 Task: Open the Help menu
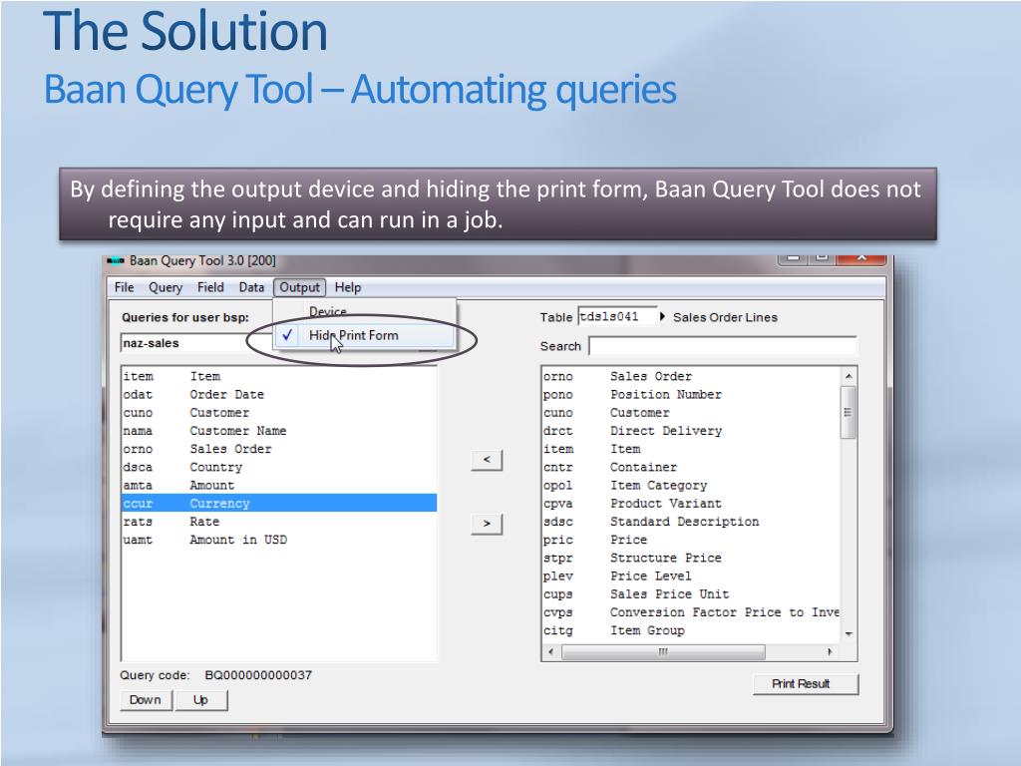pos(348,287)
